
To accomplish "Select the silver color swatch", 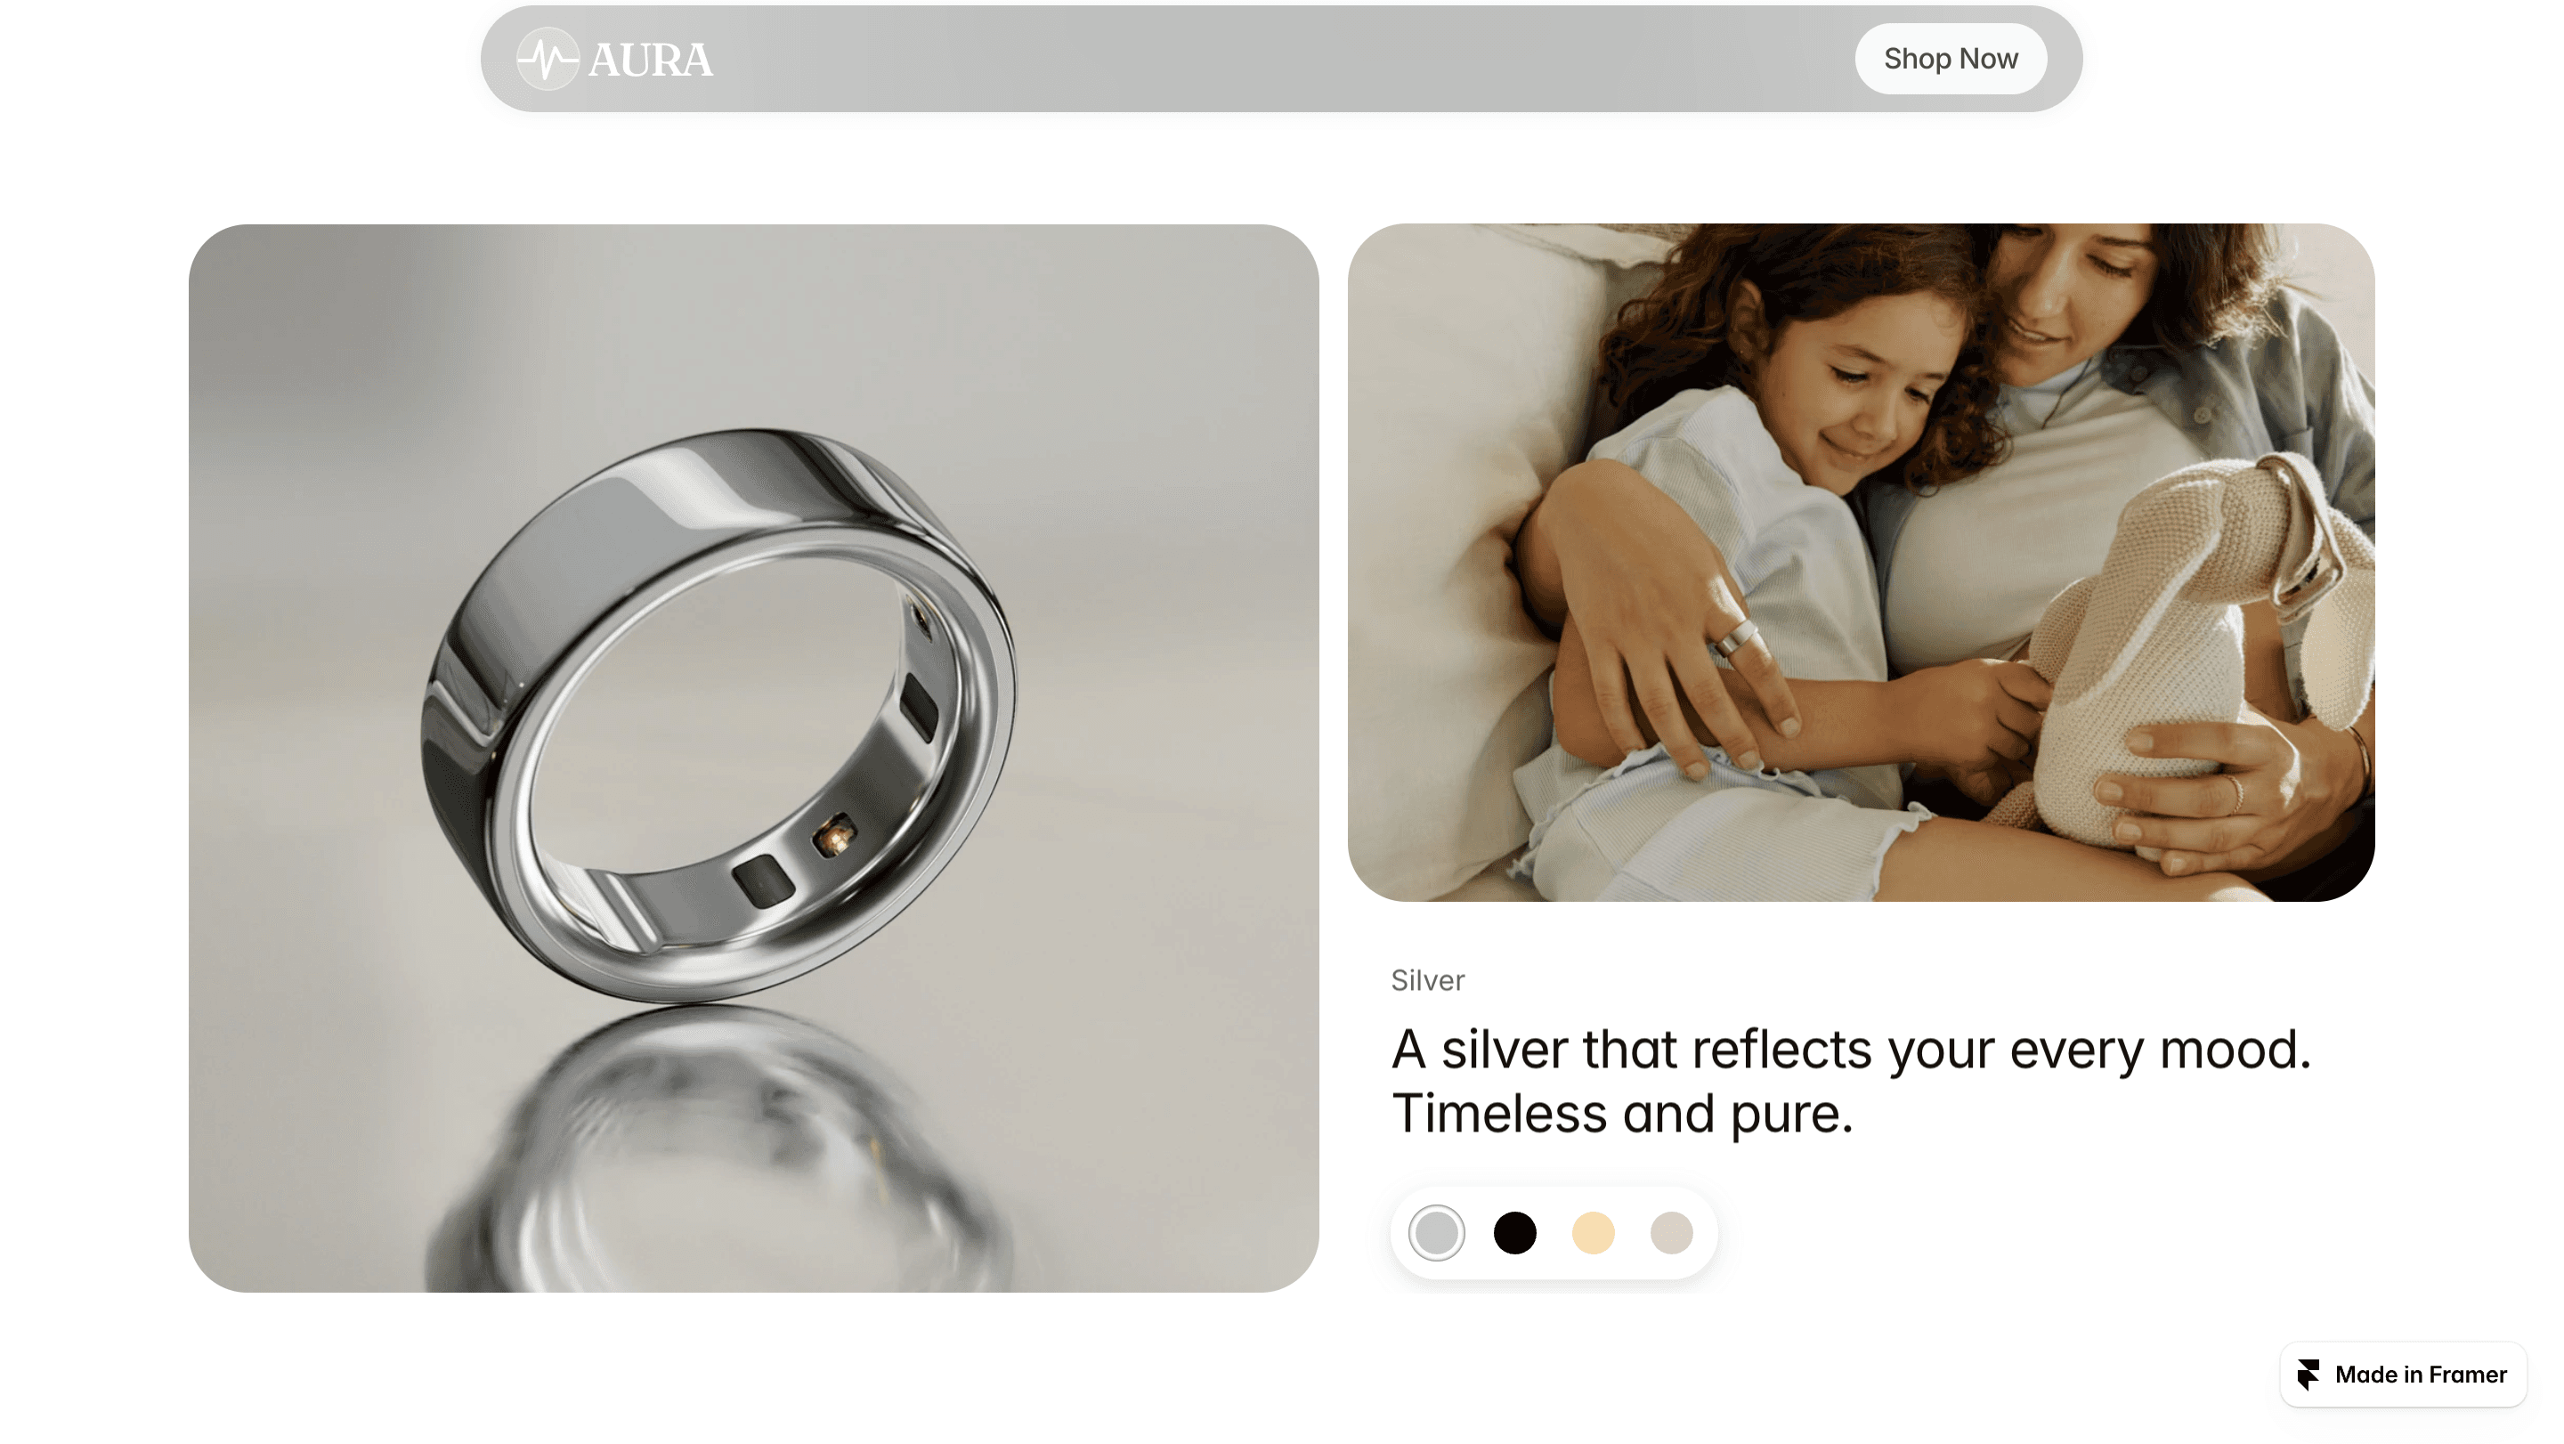I will tap(1436, 1233).
